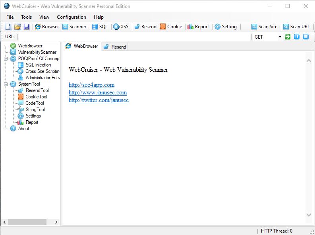Open the View menu
Screen dimensions: 315x235
pos(44,17)
